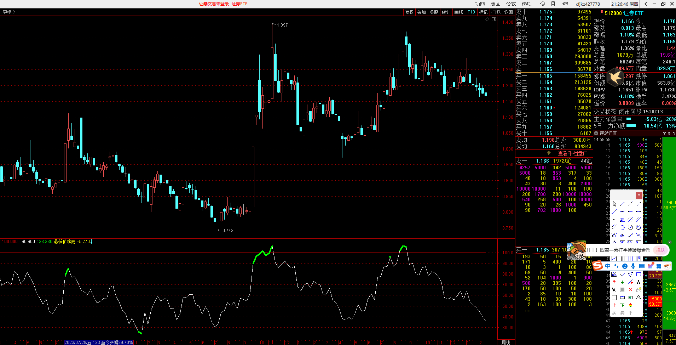This screenshot has height=345, width=676.
Task: Select the arc drawing tool
Action: (622, 227)
